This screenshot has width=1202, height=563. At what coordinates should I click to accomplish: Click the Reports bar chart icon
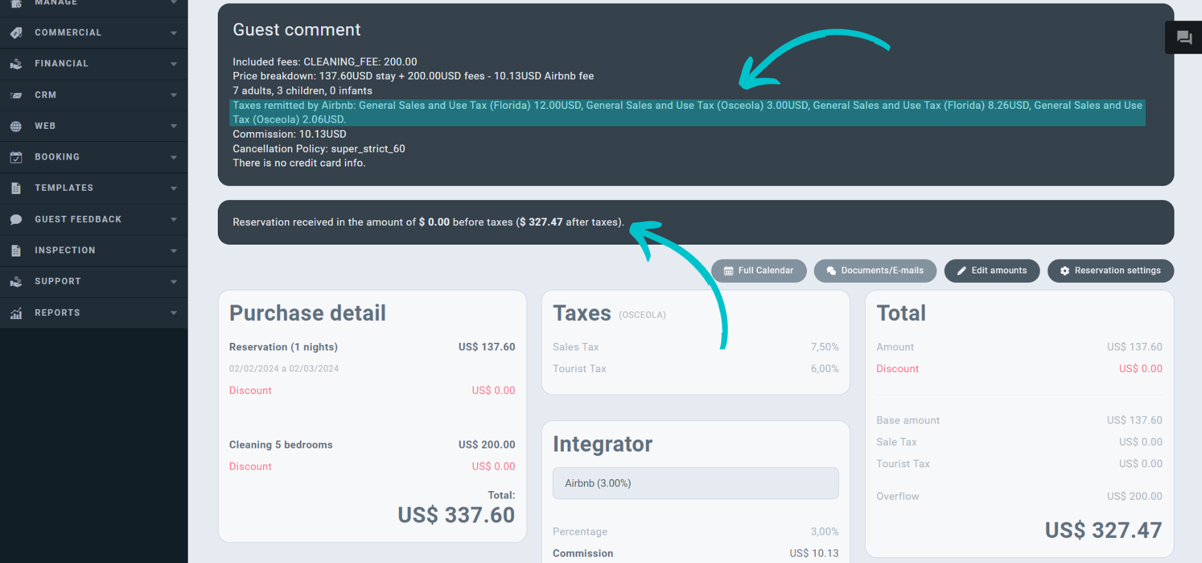coord(16,312)
